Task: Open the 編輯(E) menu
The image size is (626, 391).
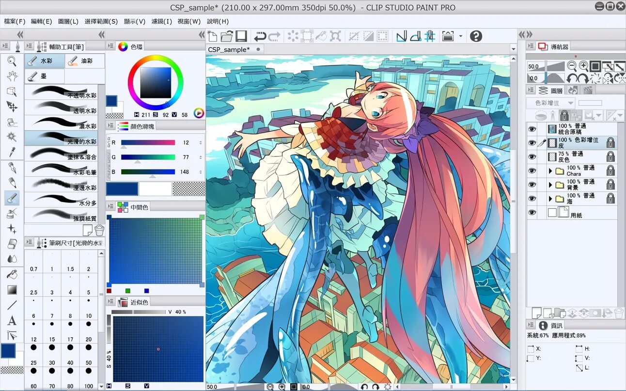Action: (x=41, y=21)
